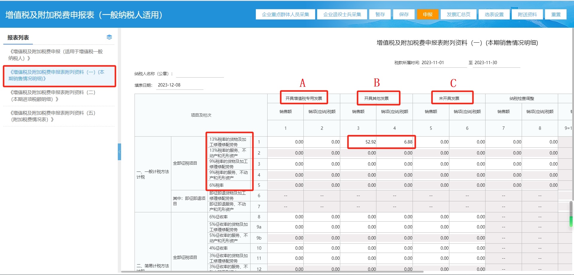Click the 填表日期 field showing 2023-12-08

click(x=179, y=85)
